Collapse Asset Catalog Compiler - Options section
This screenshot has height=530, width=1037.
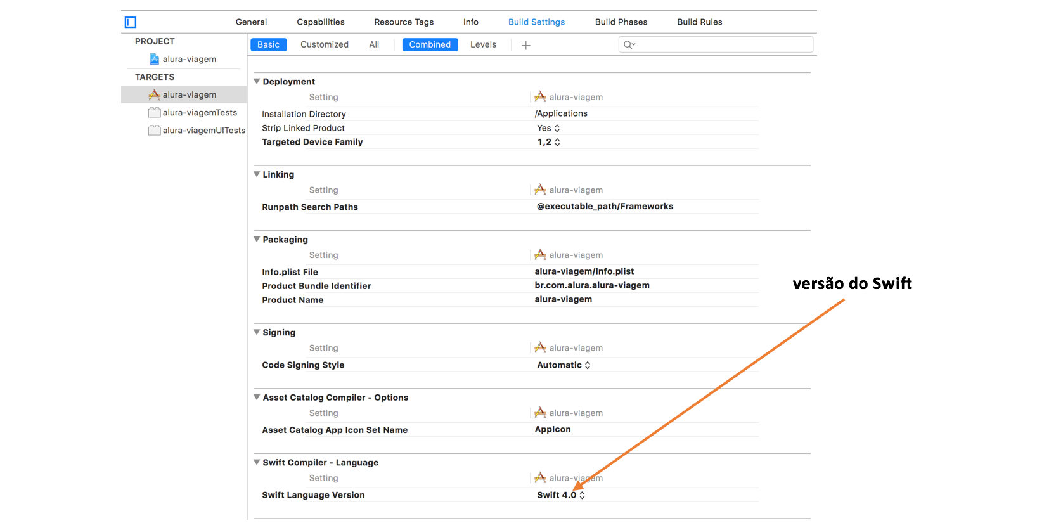coord(257,397)
